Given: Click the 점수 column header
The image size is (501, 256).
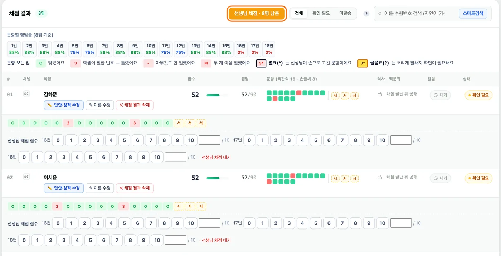Looking at the screenshot, I should pyautogui.click(x=191, y=79).
